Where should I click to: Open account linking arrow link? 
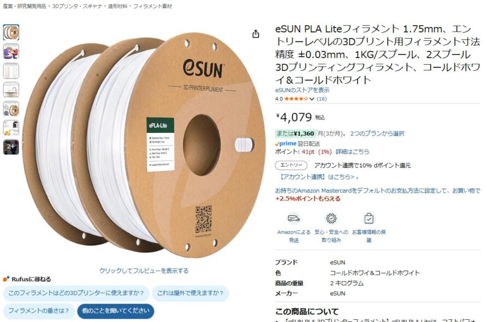[x=318, y=177]
